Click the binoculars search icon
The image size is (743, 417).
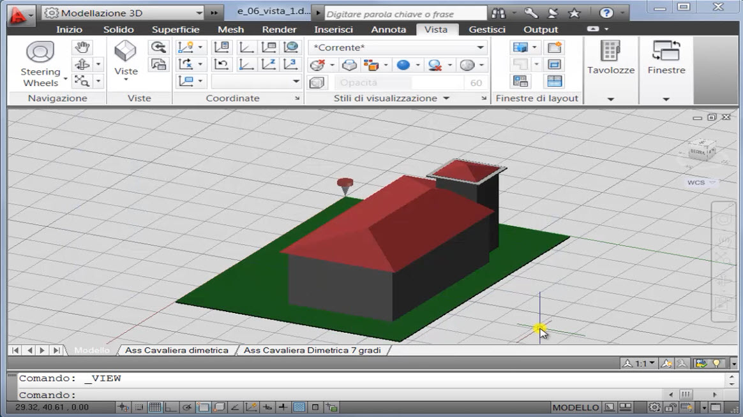pos(499,13)
